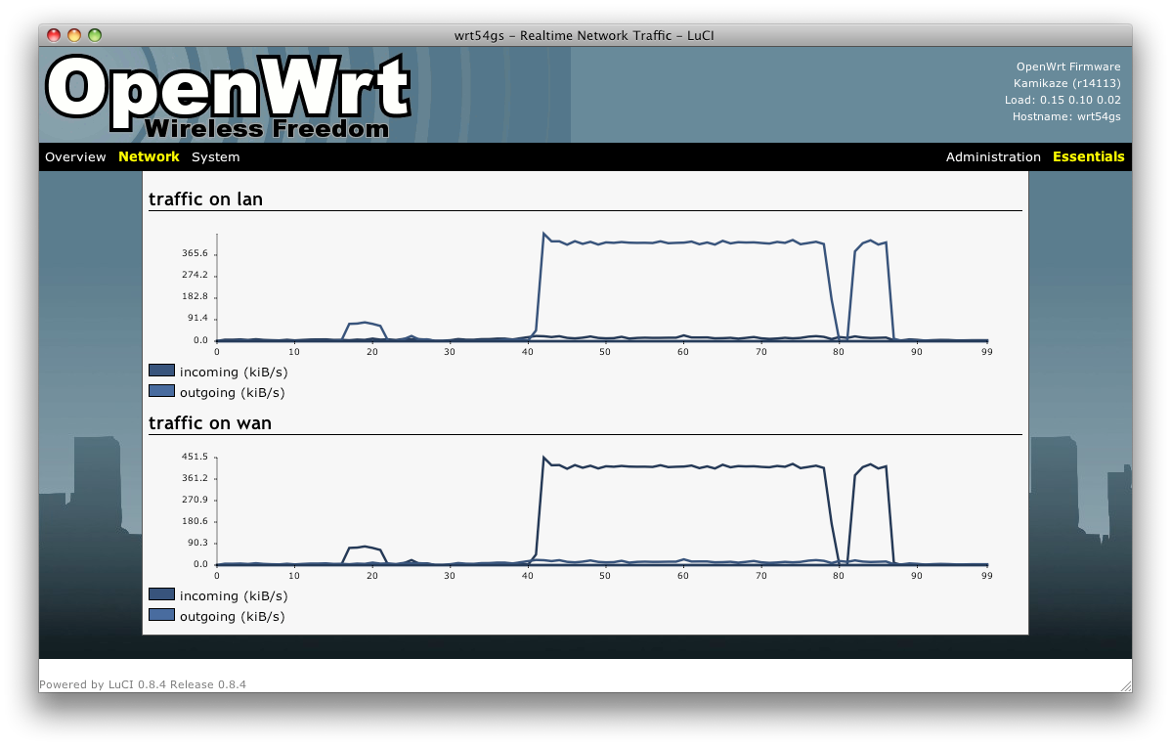
Task: Click the LAN incoming legend swatch
Action: (161, 371)
